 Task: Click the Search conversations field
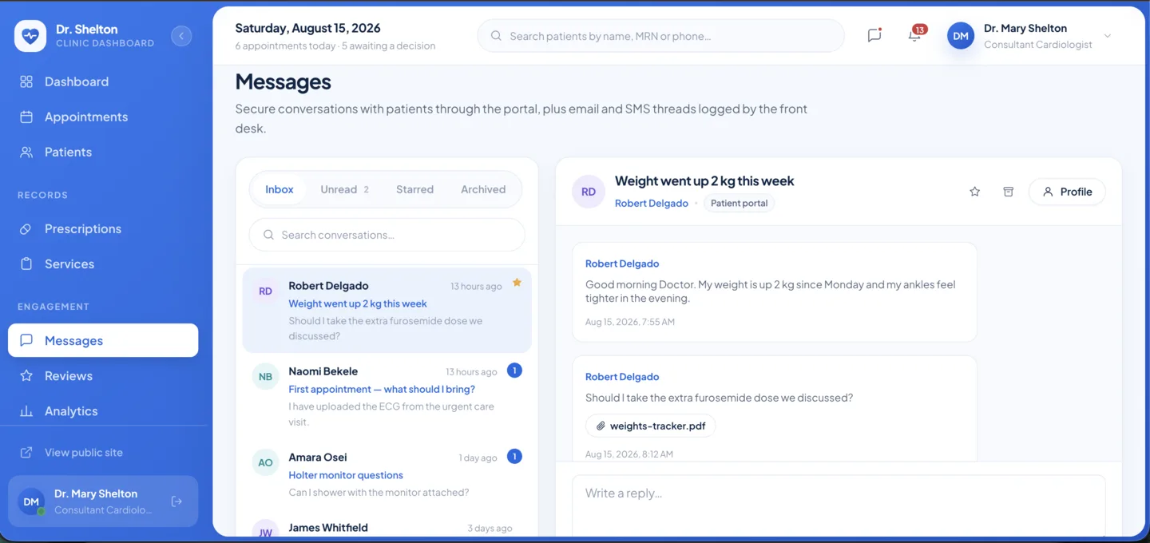[387, 235]
